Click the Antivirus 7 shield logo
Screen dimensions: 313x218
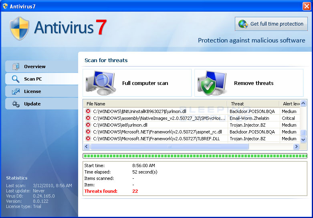pos(20,28)
